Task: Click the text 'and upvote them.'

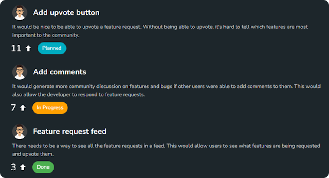Action: click(33, 154)
